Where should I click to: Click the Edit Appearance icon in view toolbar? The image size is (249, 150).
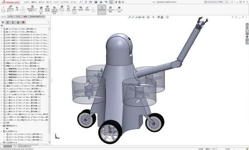(159, 17)
